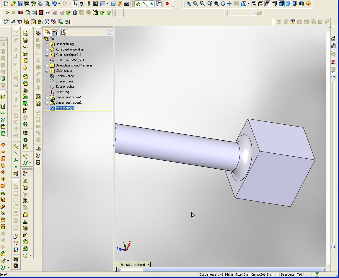Toggle Wireframe display mode

point(254,4)
